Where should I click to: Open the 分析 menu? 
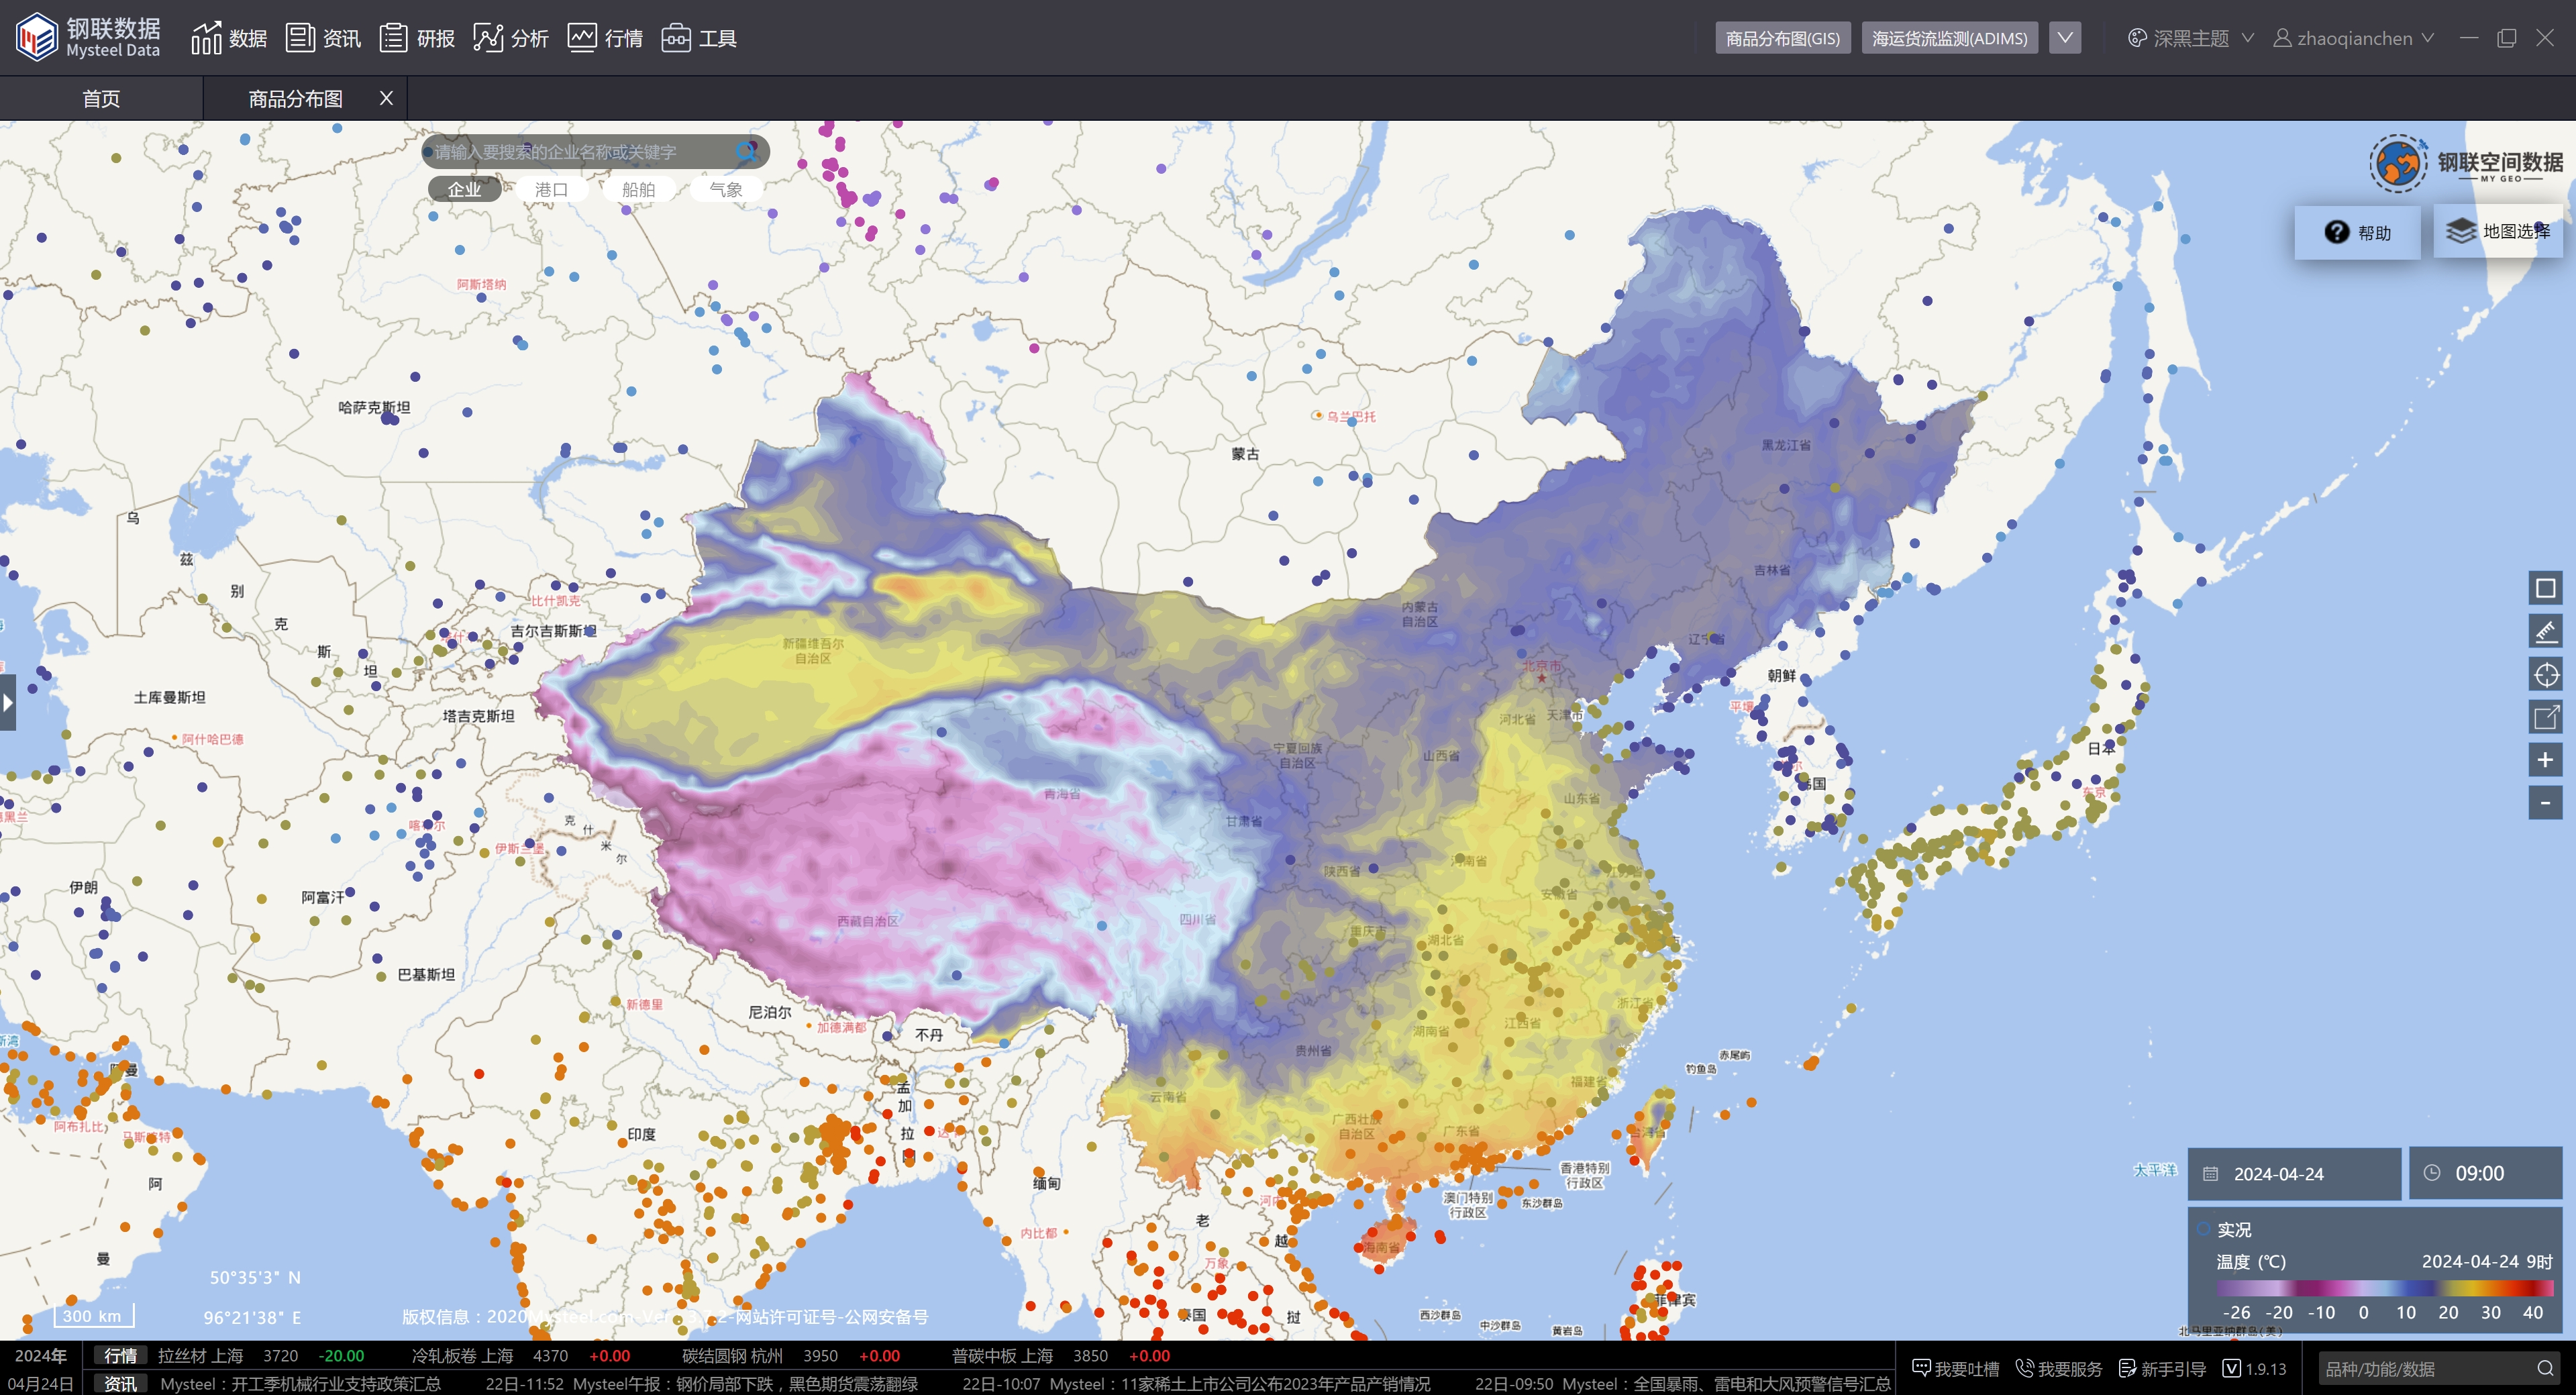pos(511,38)
